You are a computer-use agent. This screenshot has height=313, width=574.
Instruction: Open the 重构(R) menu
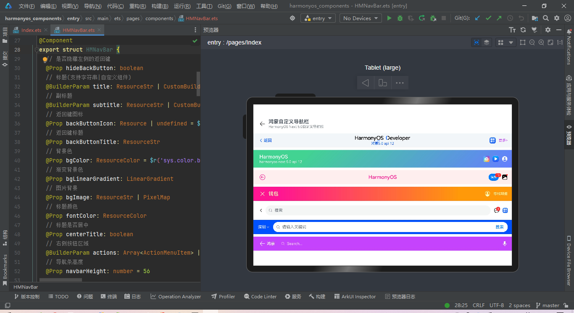(x=137, y=6)
